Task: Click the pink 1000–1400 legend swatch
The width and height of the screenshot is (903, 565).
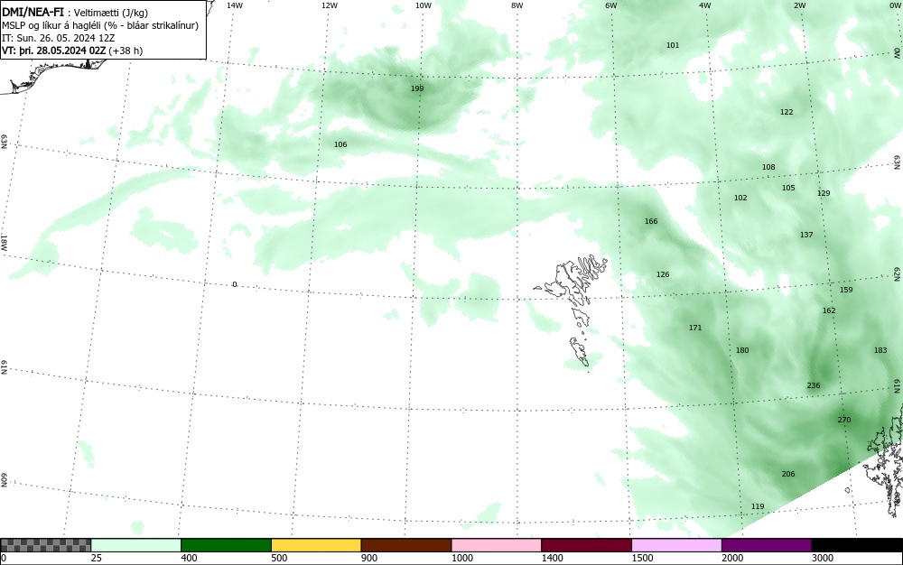Action: [497, 545]
